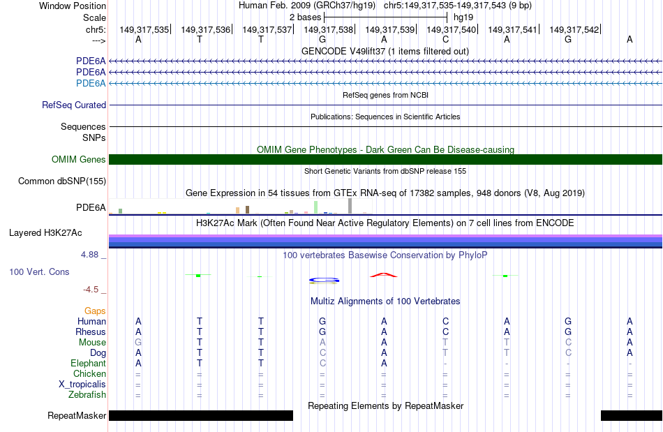This screenshot has height=432, width=663.
Task: Open Short Genetic Variants from dbSNP title
Action: [x=385, y=171]
